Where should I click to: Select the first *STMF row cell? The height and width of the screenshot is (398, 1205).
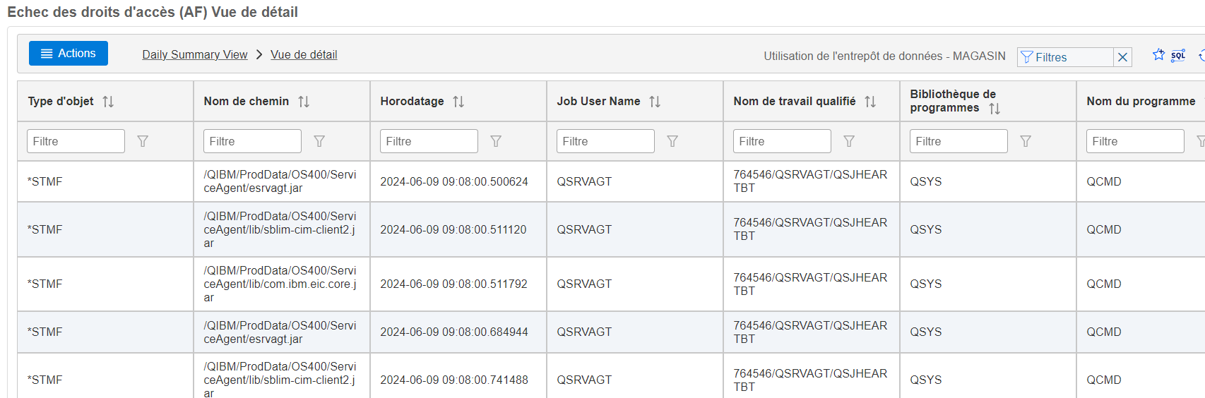point(105,181)
